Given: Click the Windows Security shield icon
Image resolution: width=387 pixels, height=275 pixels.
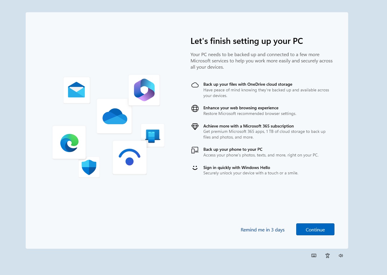Looking at the screenshot, I should [x=89, y=167].
